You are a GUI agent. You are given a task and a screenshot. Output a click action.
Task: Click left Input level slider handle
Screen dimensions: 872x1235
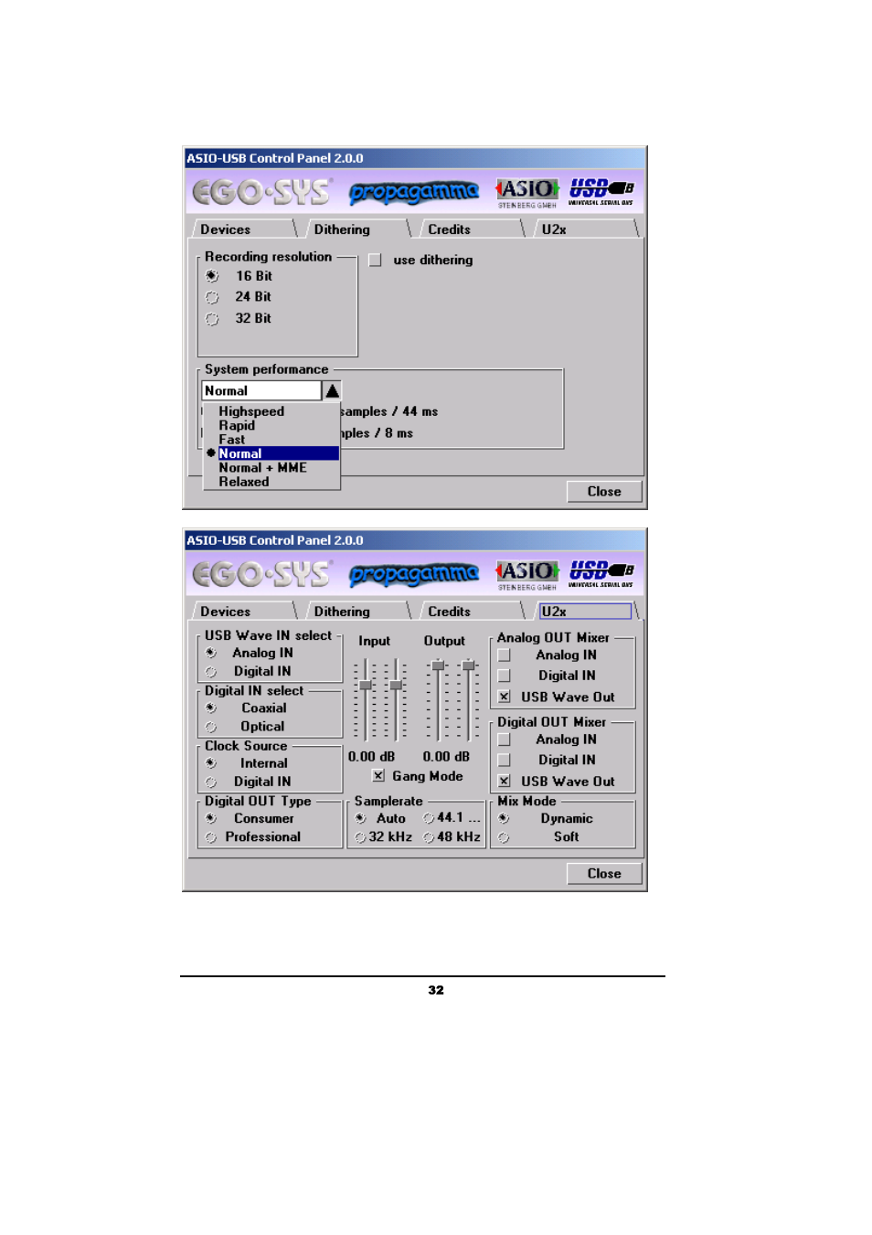(x=366, y=686)
